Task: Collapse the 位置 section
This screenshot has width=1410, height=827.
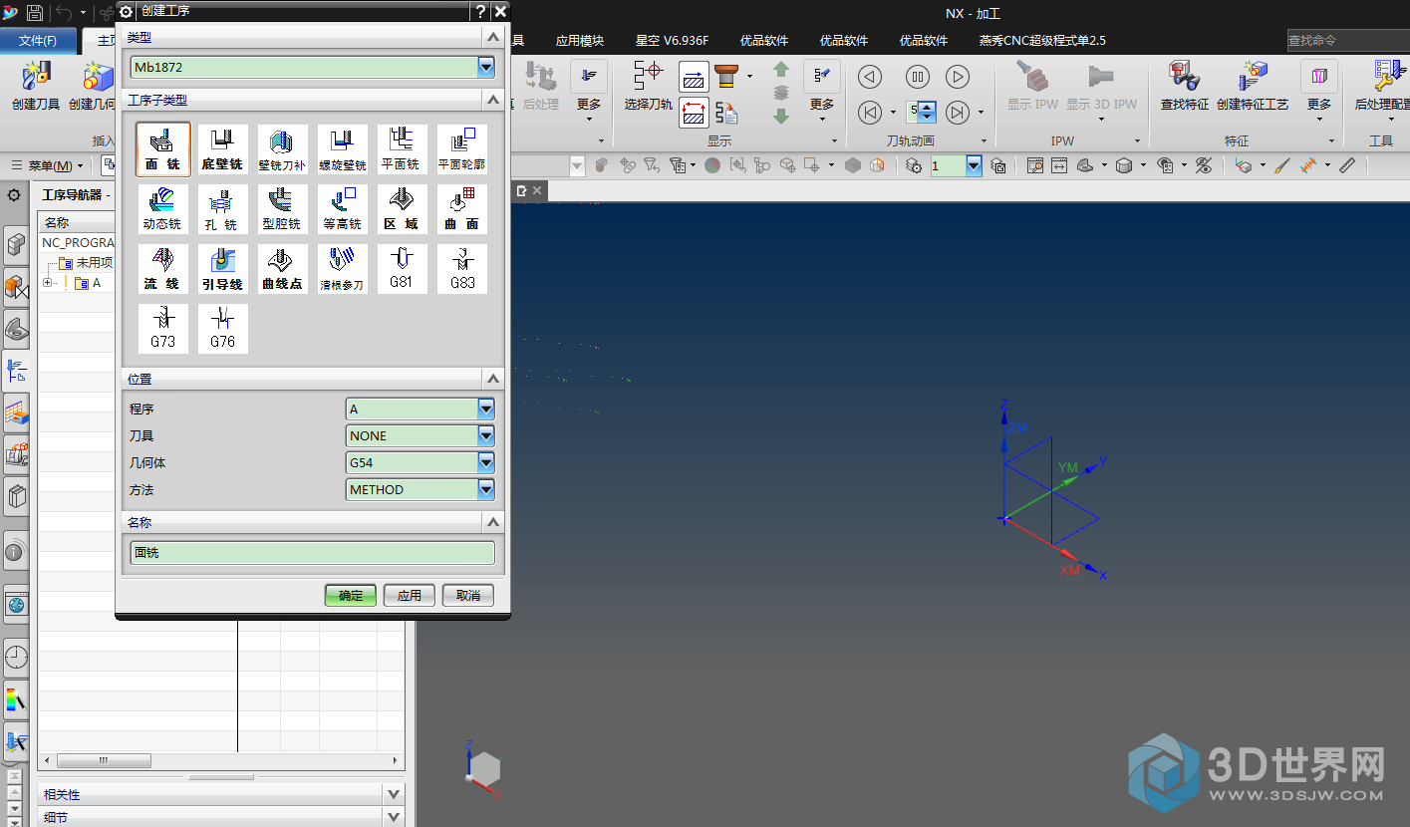Action: click(492, 379)
